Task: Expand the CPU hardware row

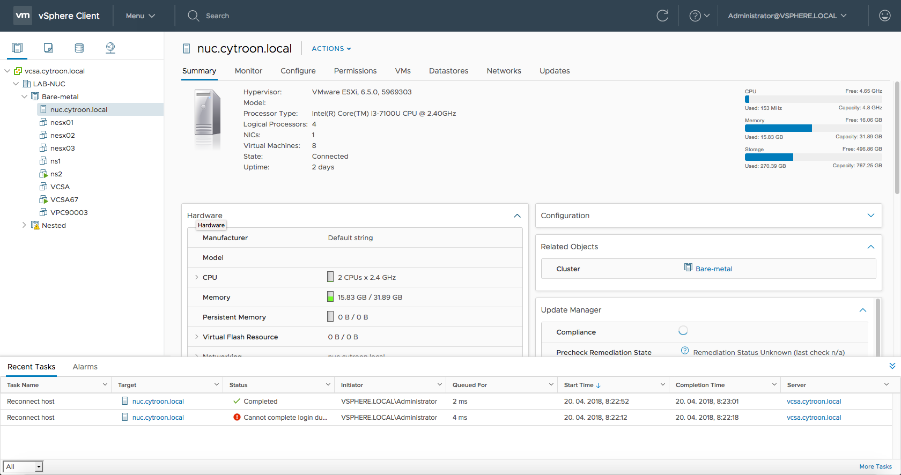Action: tap(197, 277)
